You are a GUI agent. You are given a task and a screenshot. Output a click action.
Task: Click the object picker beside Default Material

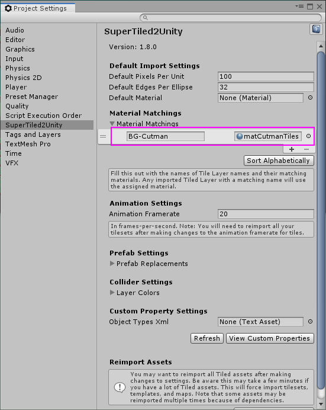pos(310,98)
